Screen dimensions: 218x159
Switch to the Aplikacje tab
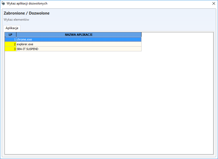tap(12, 28)
